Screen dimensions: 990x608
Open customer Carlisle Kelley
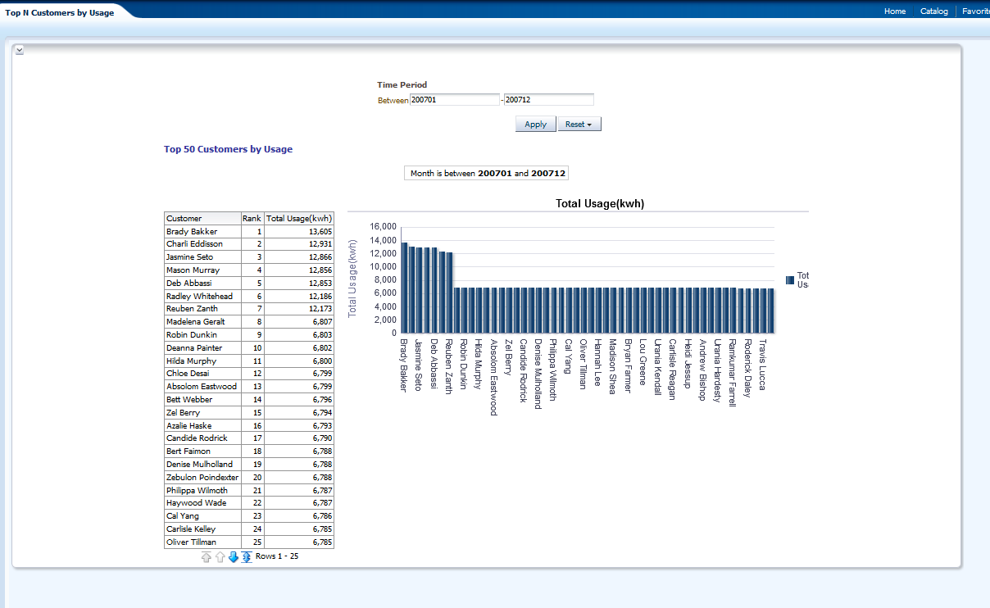191,529
